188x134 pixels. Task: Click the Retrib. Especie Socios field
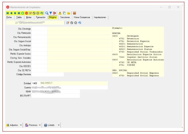(40, 54)
